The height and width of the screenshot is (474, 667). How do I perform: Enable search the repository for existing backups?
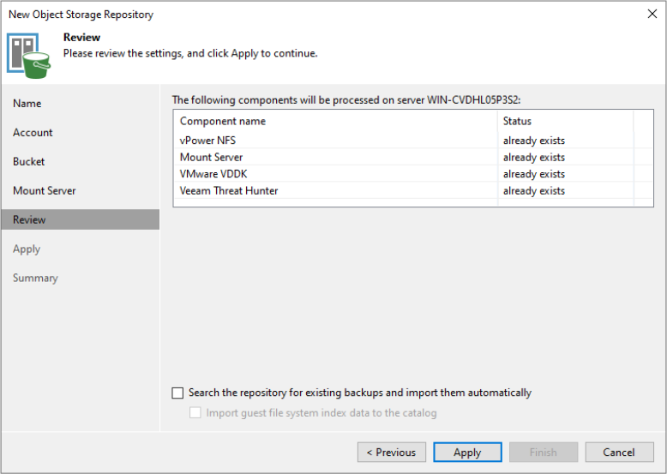[x=177, y=393]
